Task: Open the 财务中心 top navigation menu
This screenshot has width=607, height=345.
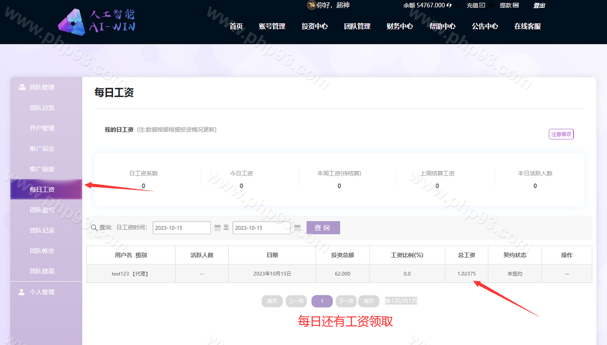Action: pos(400,27)
